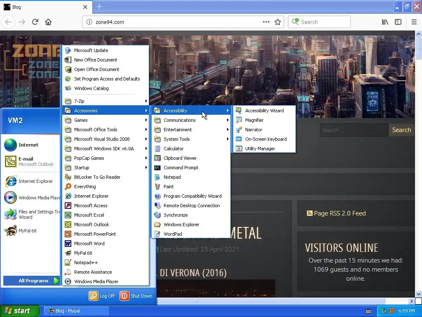Click the page vertical scrollbar thumb

(x=418, y=49)
